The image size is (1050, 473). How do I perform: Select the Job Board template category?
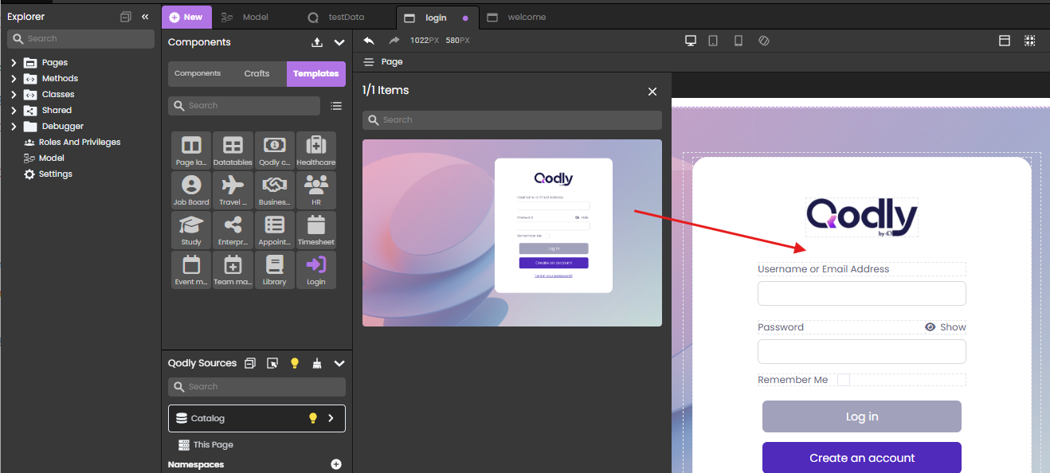191,190
